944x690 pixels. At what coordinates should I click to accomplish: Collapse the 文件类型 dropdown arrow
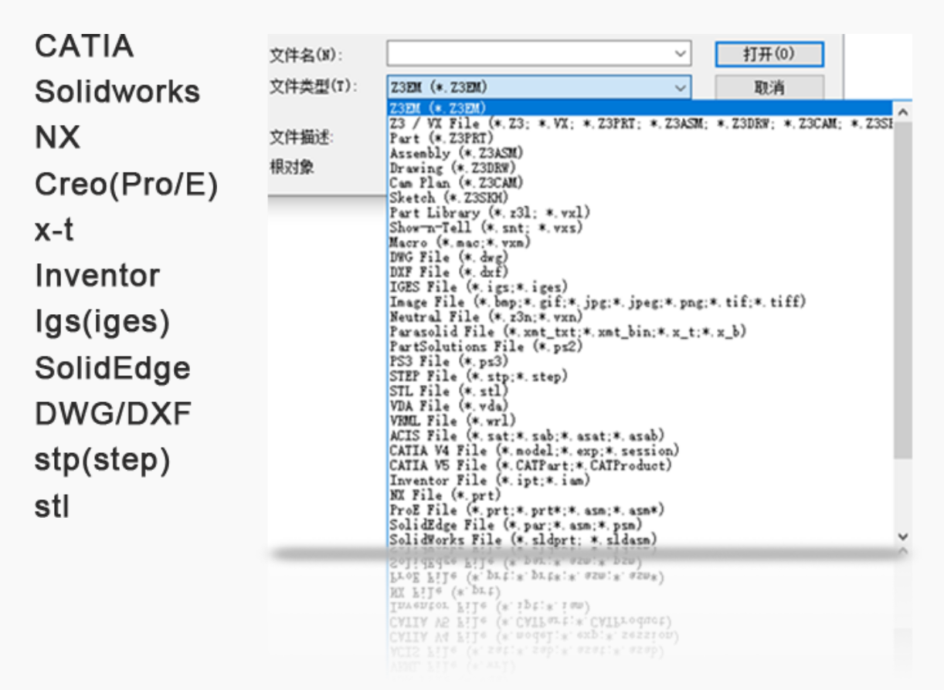(680, 87)
